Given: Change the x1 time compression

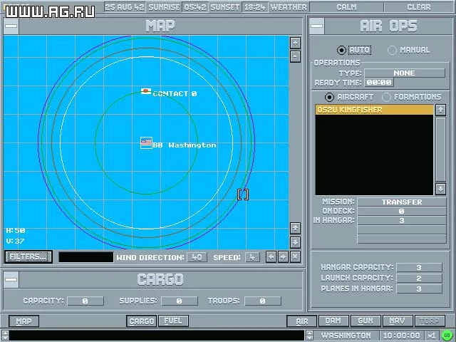Looking at the screenshot, I should click(432, 336).
